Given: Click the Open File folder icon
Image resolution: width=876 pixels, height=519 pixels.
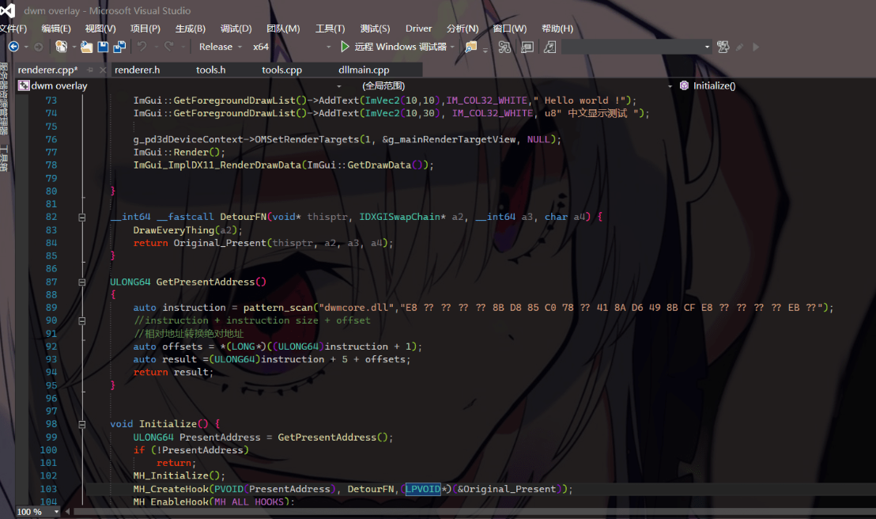Looking at the screenshot, I should pos(86,47).
